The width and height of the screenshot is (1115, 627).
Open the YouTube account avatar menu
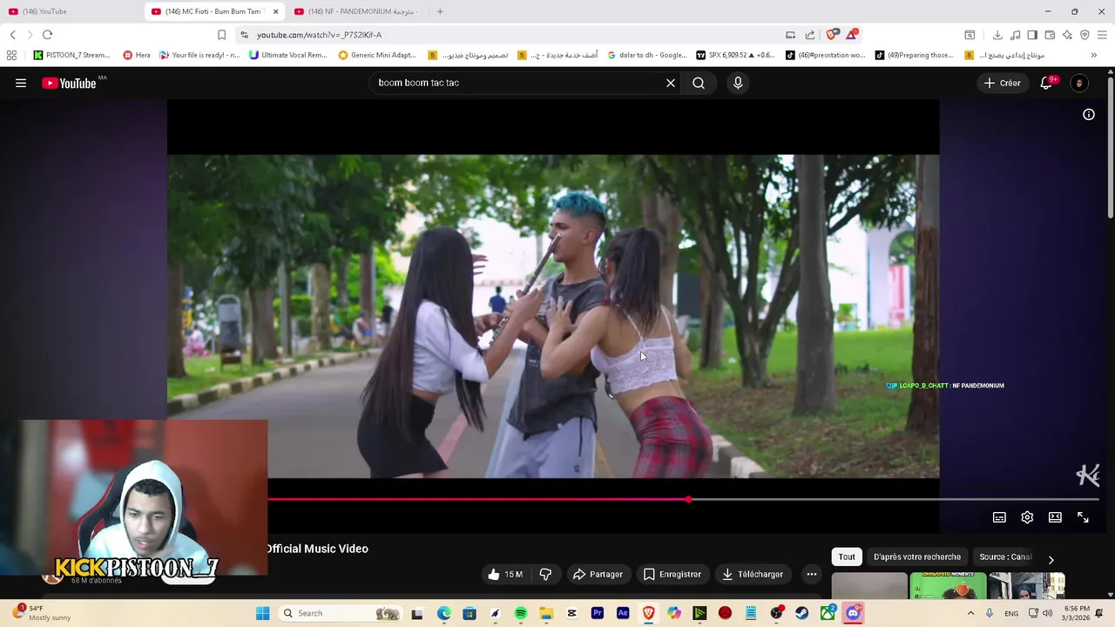click(x=1079, y=83)
